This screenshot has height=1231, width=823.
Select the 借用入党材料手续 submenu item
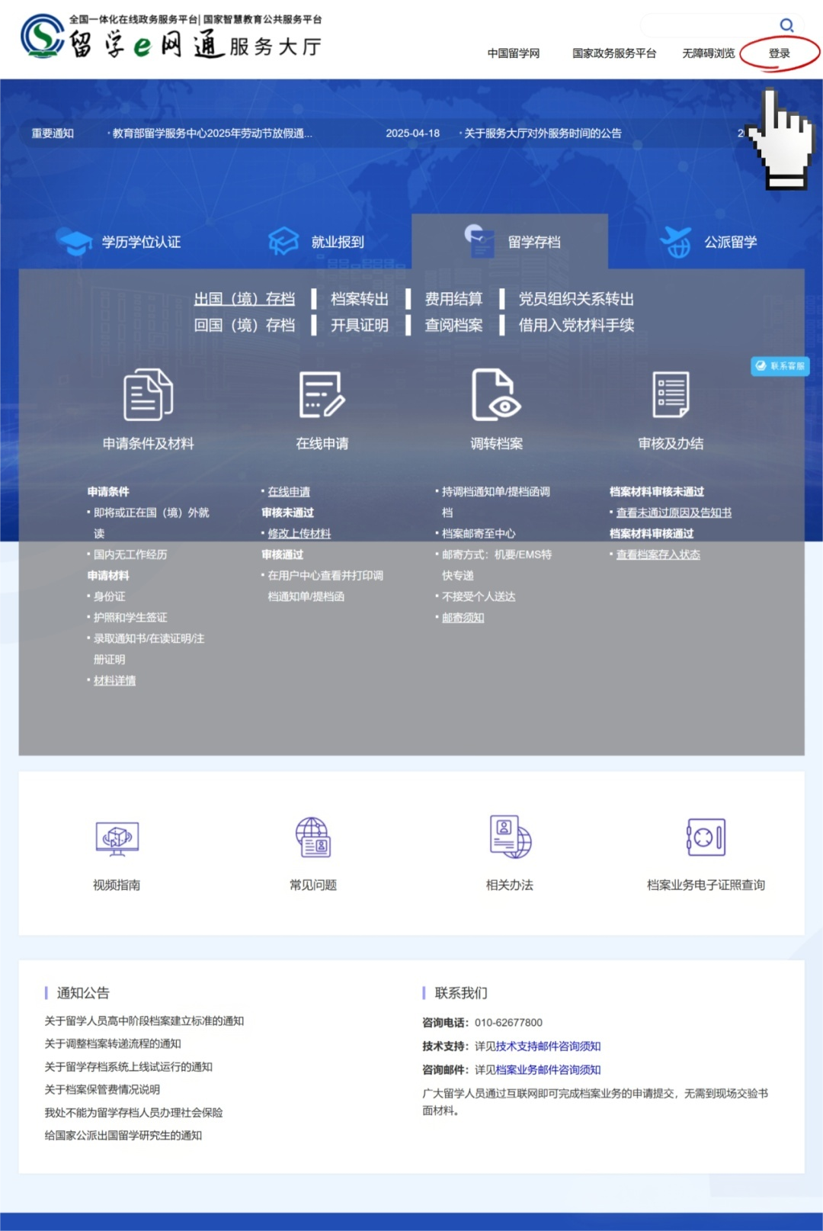[x=576, y=326]
